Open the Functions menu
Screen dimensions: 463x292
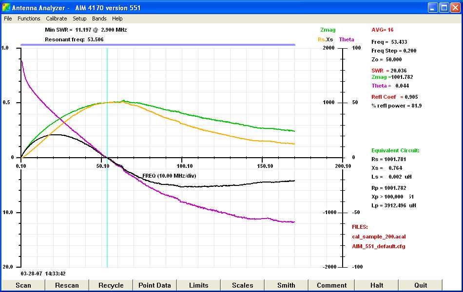[x=29, y=18]
